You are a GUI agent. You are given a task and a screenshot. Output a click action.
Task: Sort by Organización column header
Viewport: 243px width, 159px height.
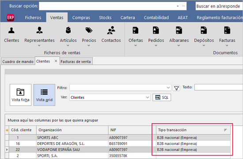pyautogui.click(x=72, y=130)
